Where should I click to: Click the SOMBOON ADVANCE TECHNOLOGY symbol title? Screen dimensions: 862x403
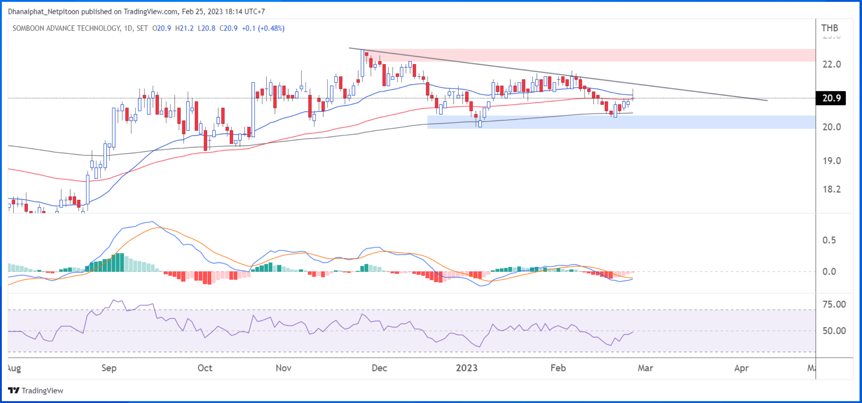pyautogui.click(x=66, y=28)
